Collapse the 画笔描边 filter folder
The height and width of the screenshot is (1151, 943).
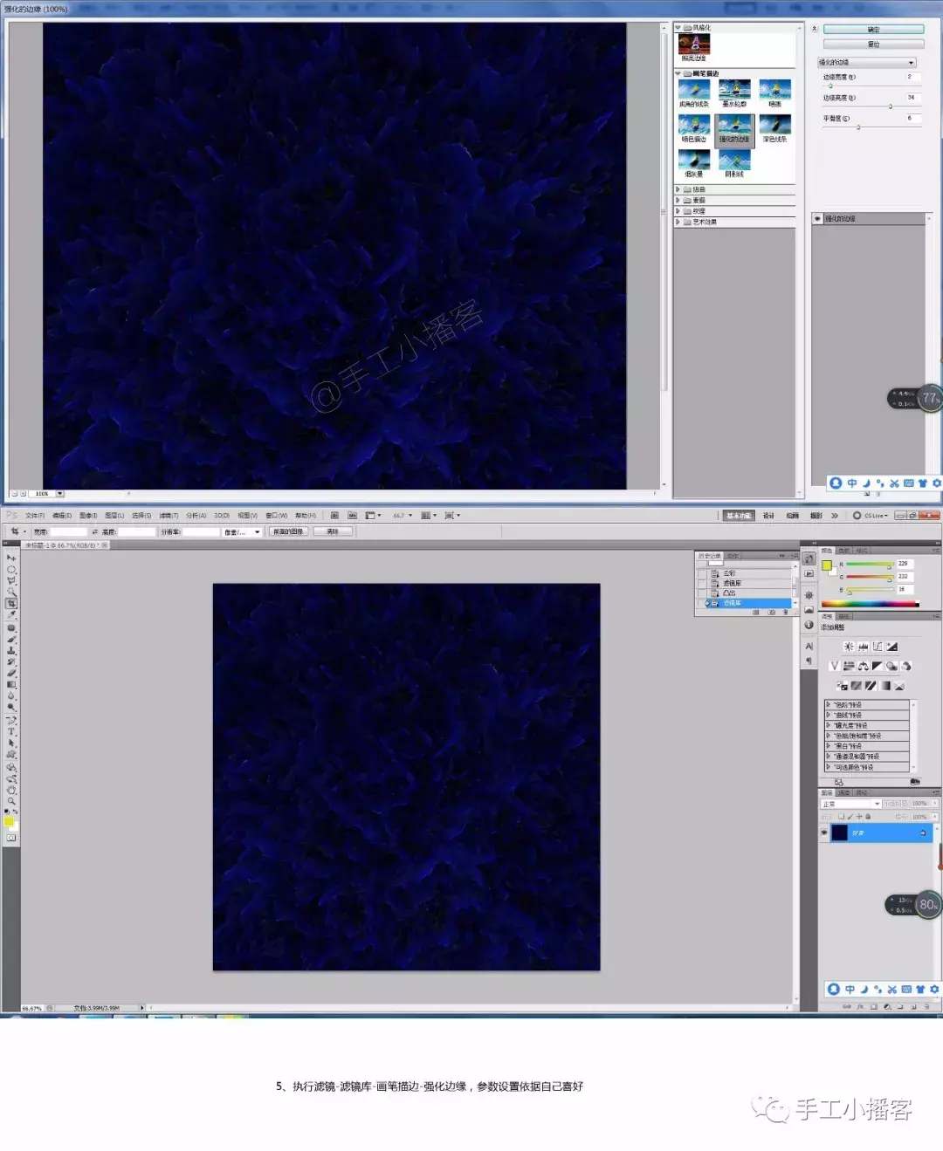point(678,73)
